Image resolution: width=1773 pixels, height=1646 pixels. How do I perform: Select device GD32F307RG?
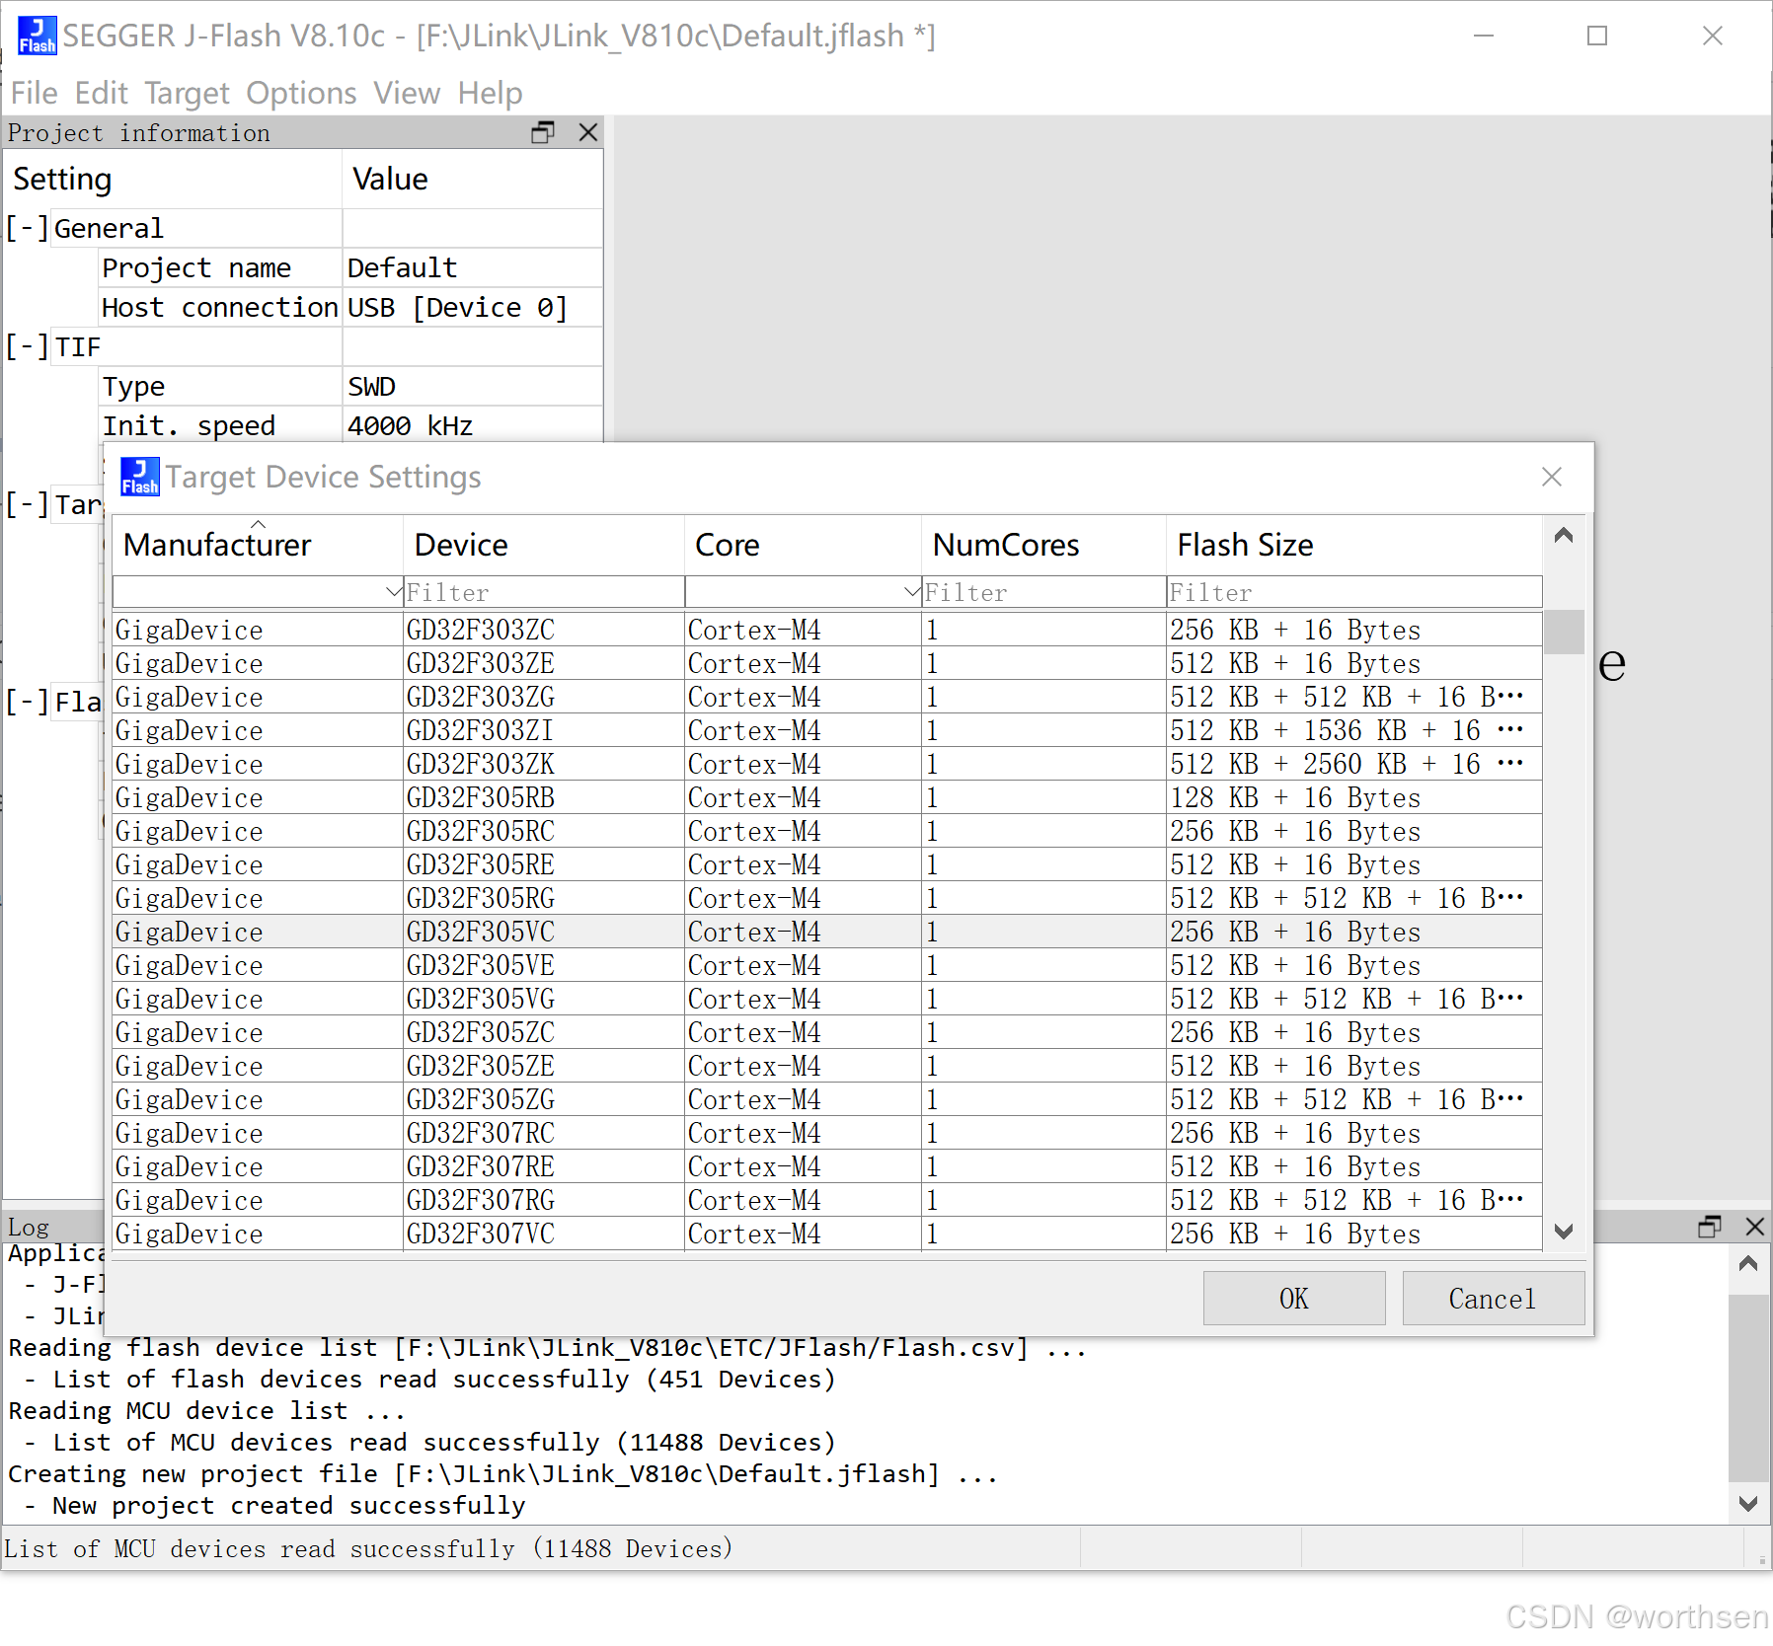coord(827,1200)
